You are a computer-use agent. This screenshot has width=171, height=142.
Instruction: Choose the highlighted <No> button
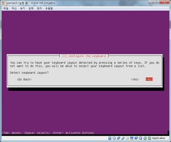click(149, 79)
